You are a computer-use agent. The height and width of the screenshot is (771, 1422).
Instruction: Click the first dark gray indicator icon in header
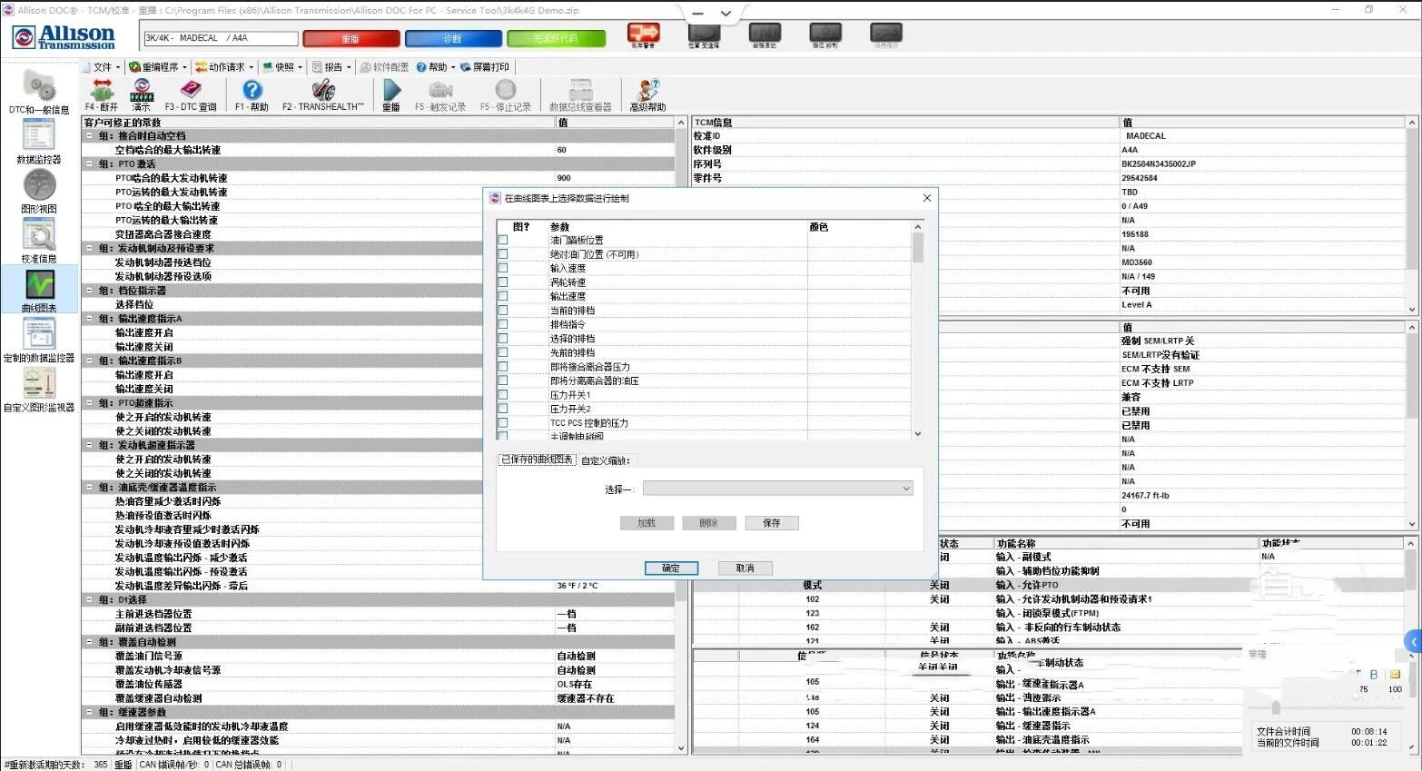tap(704, 34)
